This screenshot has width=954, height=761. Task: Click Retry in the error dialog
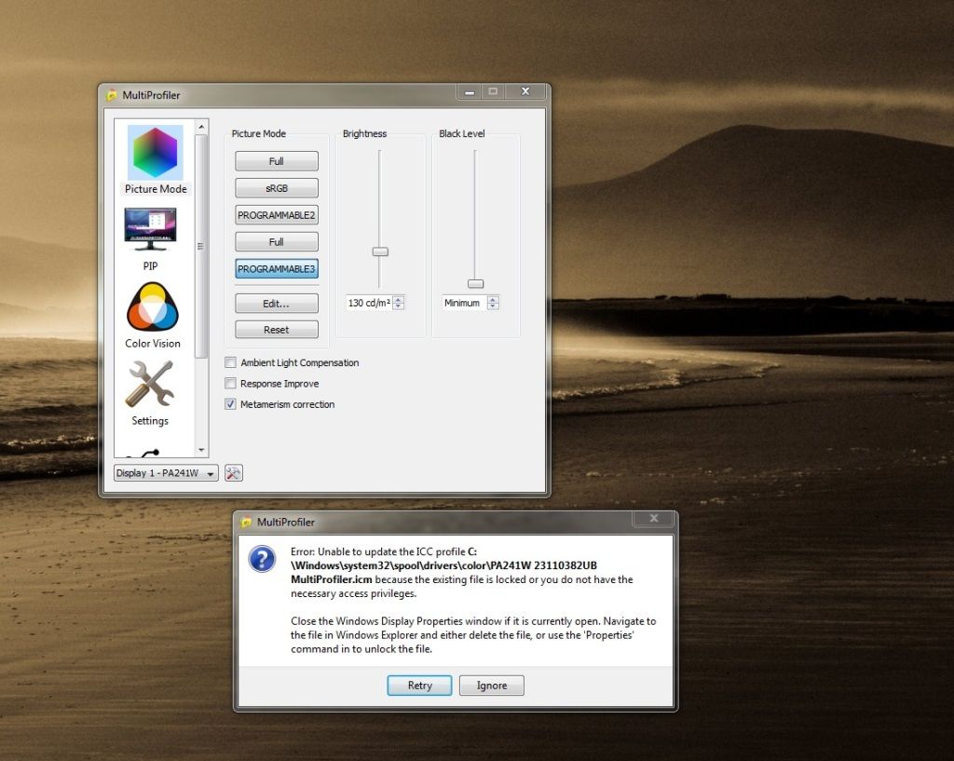point(419,685)
